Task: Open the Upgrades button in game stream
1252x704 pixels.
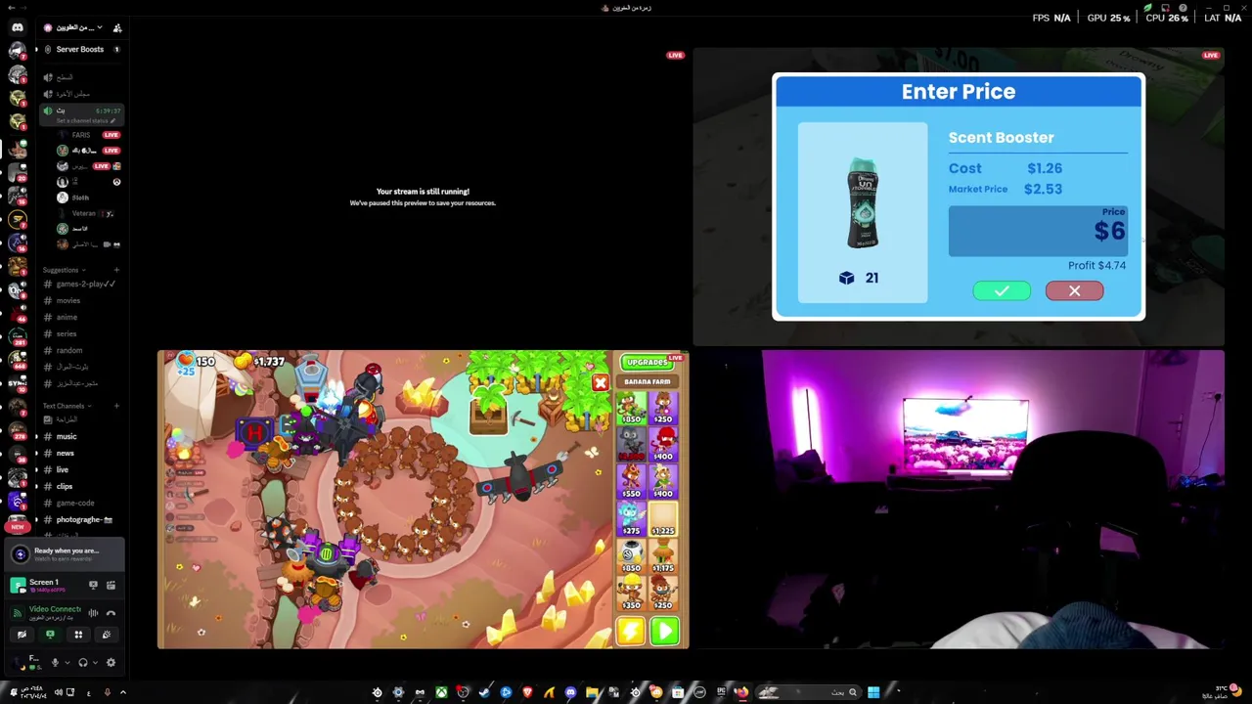Action: [x=647, y=362]
